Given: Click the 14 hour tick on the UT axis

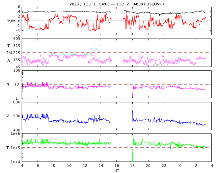Looking at the screenshot, I should click(x=101, y=166).
